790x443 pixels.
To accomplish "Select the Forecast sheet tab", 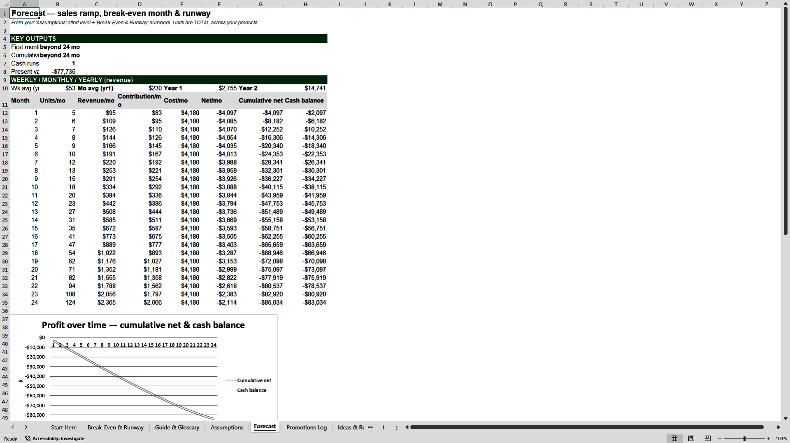I will [x=265, y=427].
